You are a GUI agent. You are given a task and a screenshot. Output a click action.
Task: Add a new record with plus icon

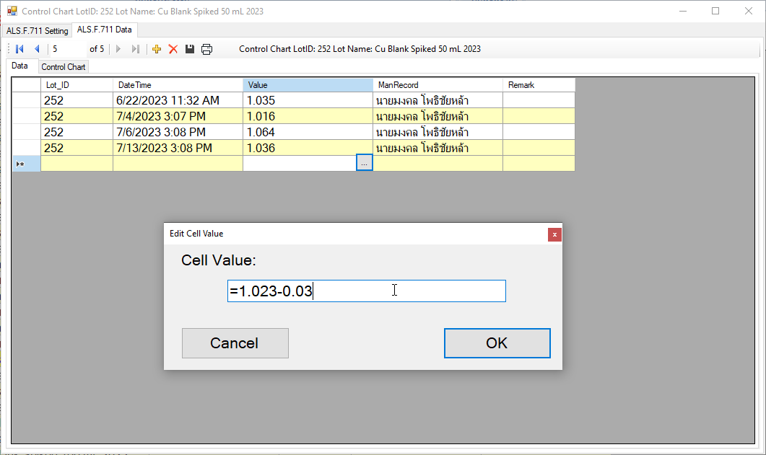point(157,49)
